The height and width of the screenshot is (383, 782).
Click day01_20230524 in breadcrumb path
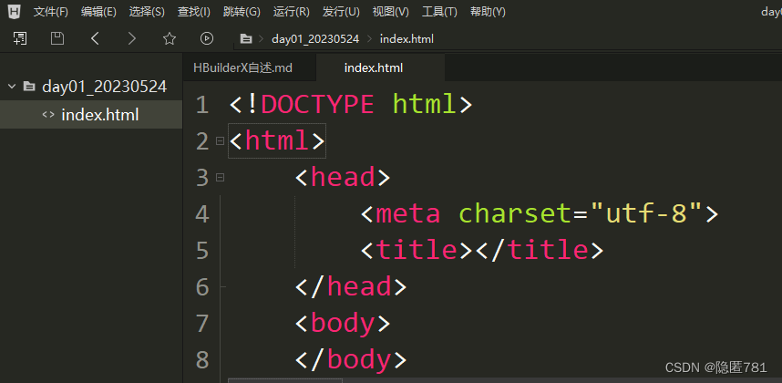[315, 39]
